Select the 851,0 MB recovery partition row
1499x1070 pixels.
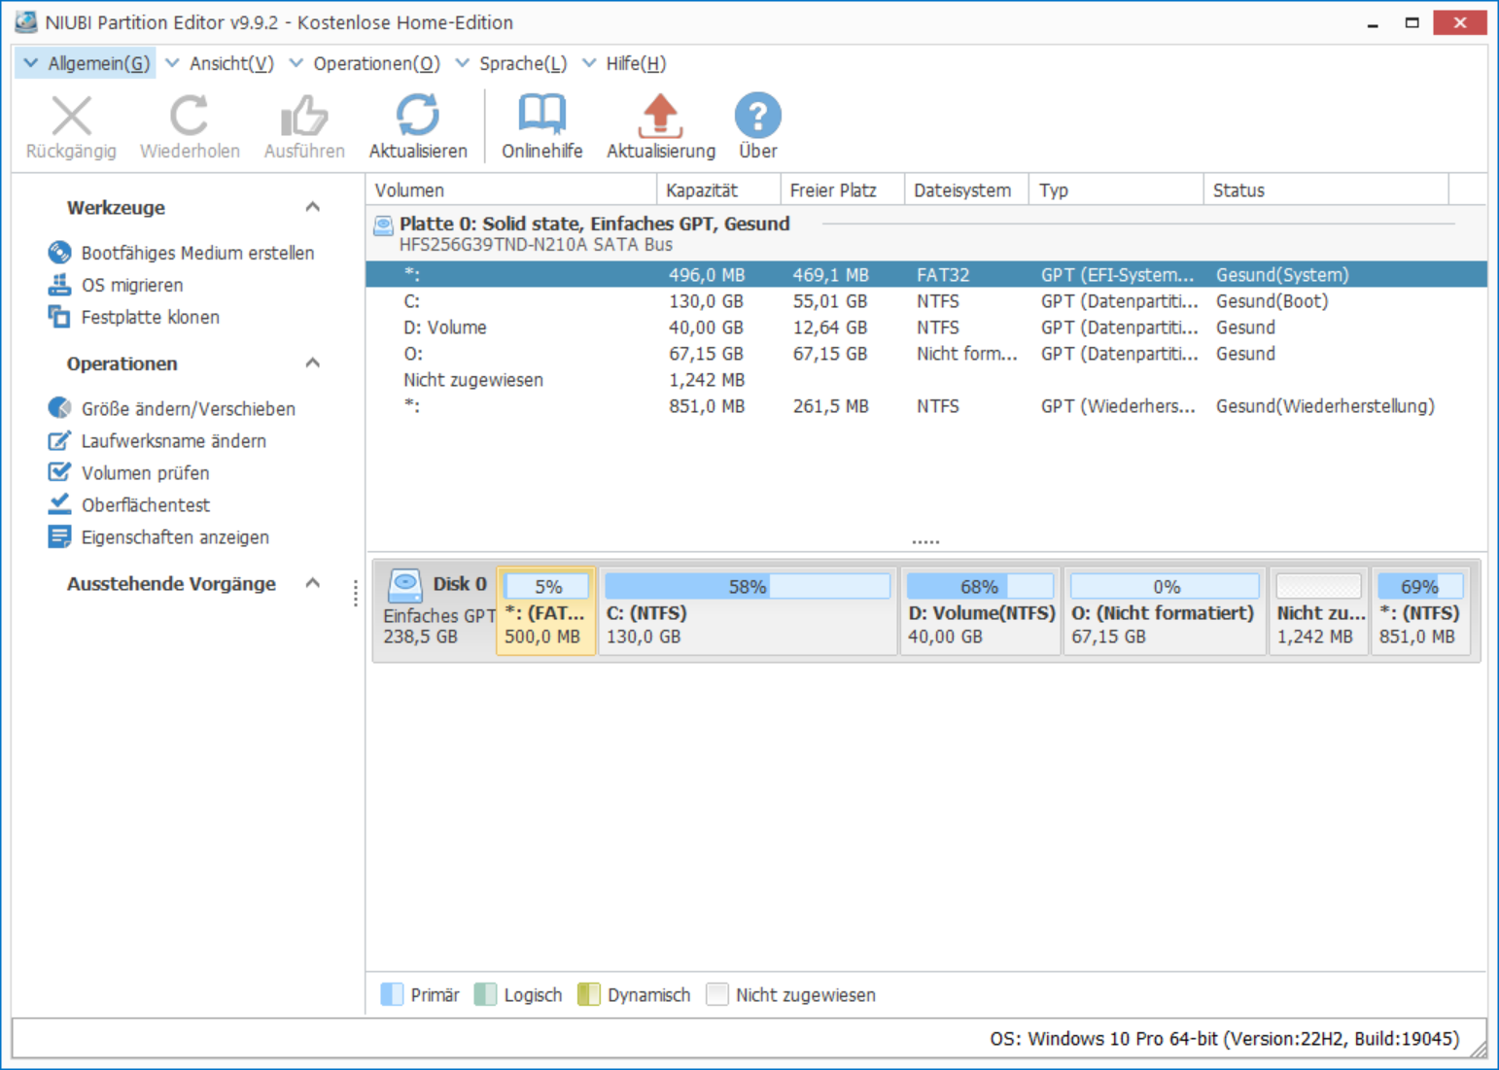926,406
